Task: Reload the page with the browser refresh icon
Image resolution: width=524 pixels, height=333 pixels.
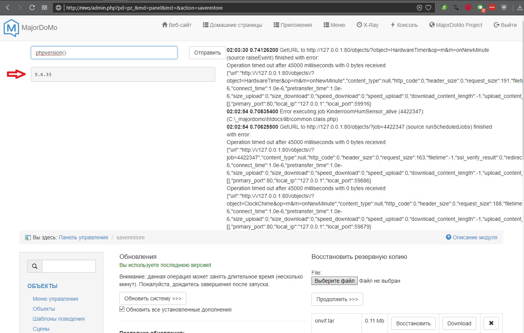Action: (x=32, y=8)
